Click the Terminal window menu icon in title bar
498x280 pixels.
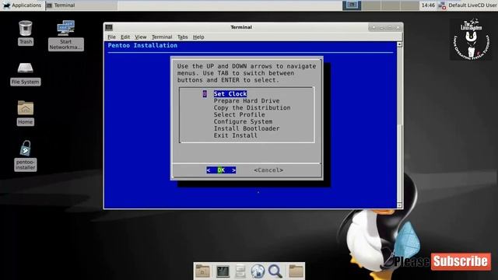(109, 27)
